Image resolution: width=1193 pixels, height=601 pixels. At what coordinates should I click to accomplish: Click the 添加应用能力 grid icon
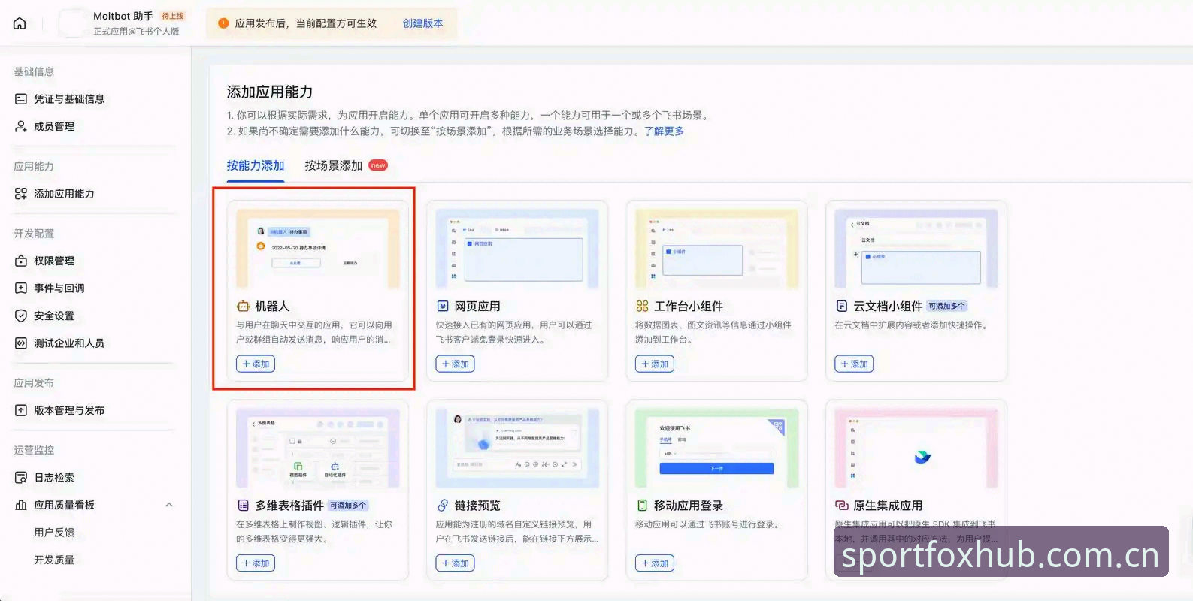(21, 194)
